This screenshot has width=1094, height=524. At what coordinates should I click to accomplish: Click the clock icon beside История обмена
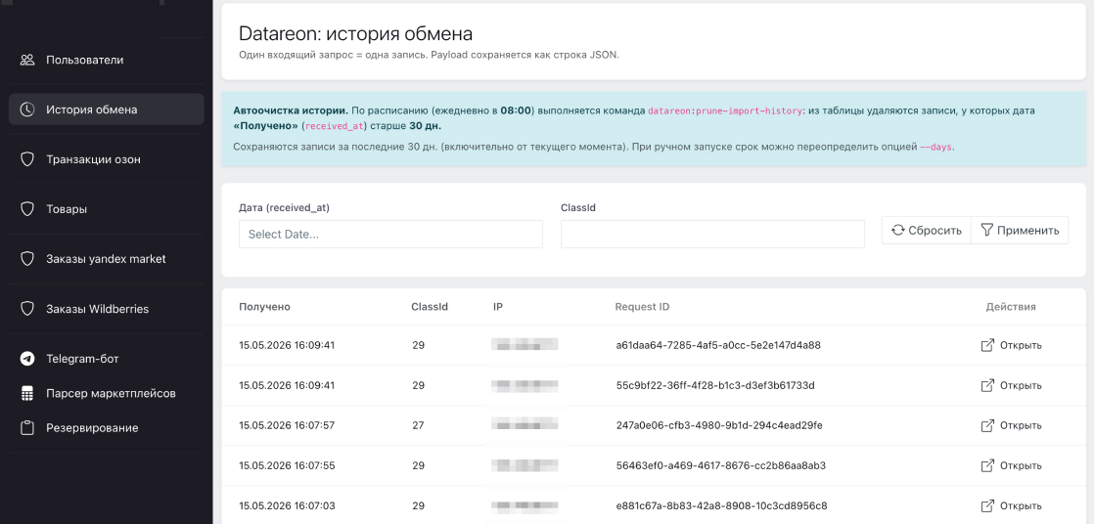[27, 109]
